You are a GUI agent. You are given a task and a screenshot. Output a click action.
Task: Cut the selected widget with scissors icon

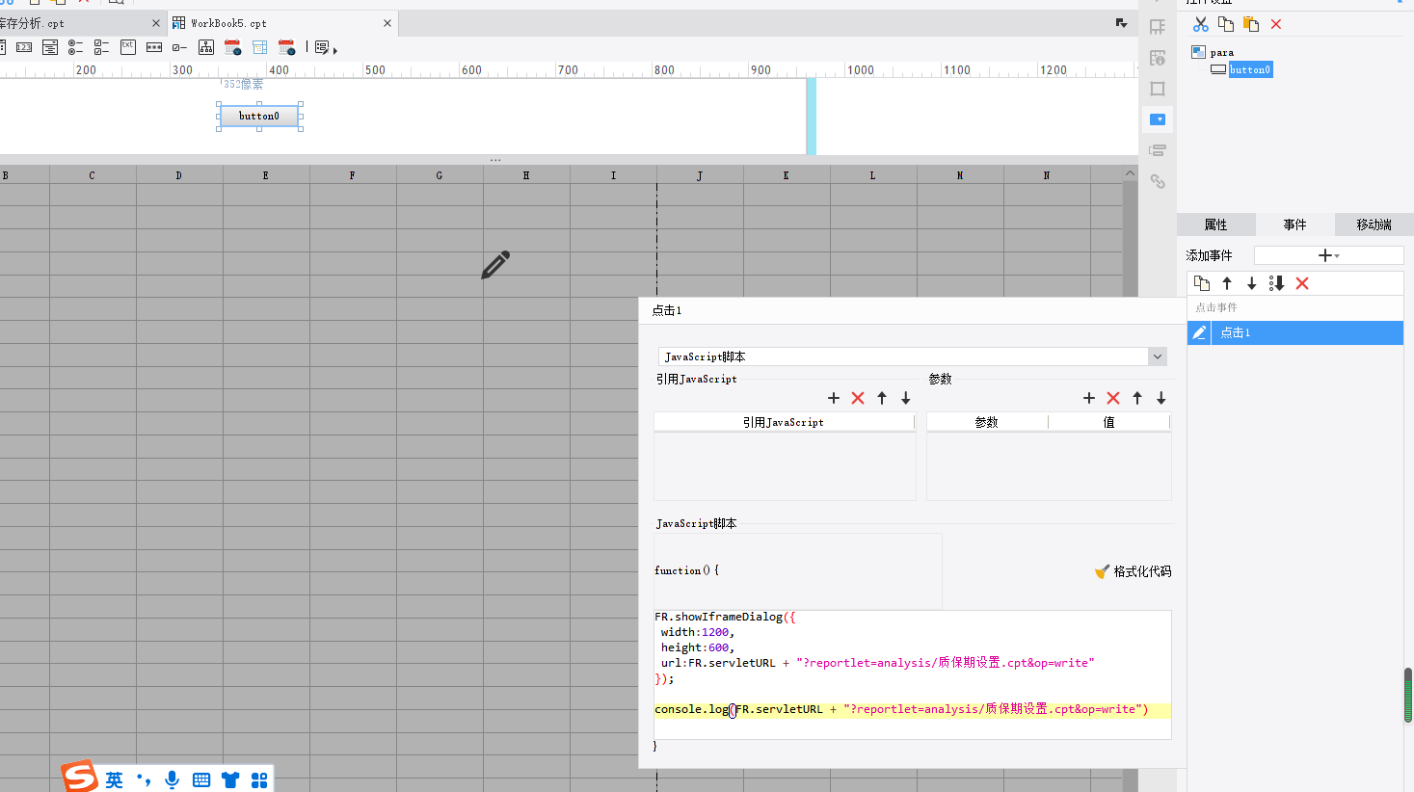[1200, 24]
